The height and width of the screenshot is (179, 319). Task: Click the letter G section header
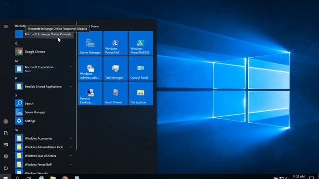point(16,43)
